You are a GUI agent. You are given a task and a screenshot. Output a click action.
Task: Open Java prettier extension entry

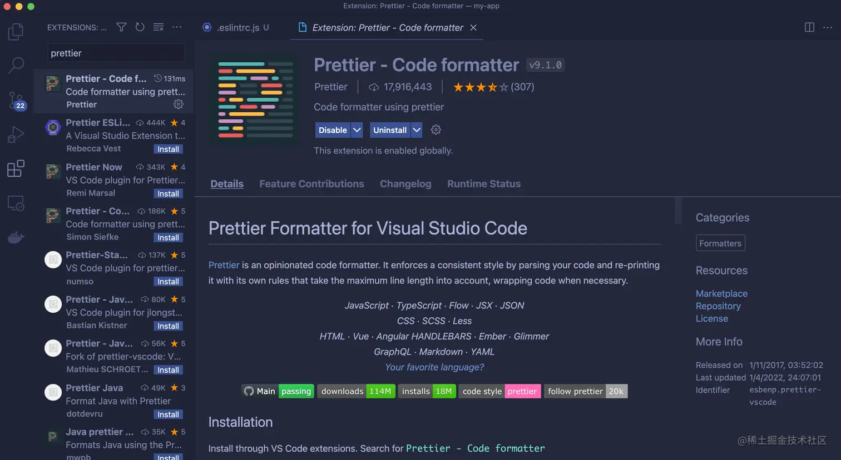[x=113, y=443]
